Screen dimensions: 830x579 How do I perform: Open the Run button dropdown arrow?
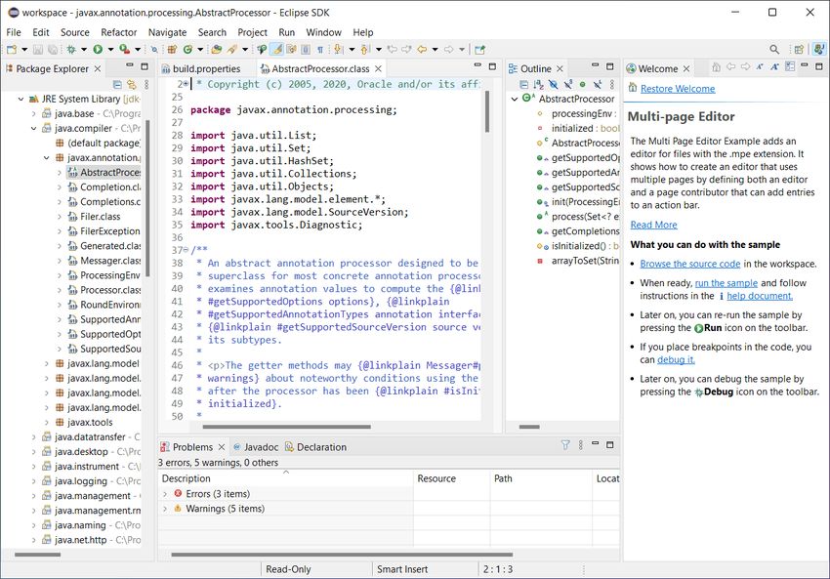point(111,48)
